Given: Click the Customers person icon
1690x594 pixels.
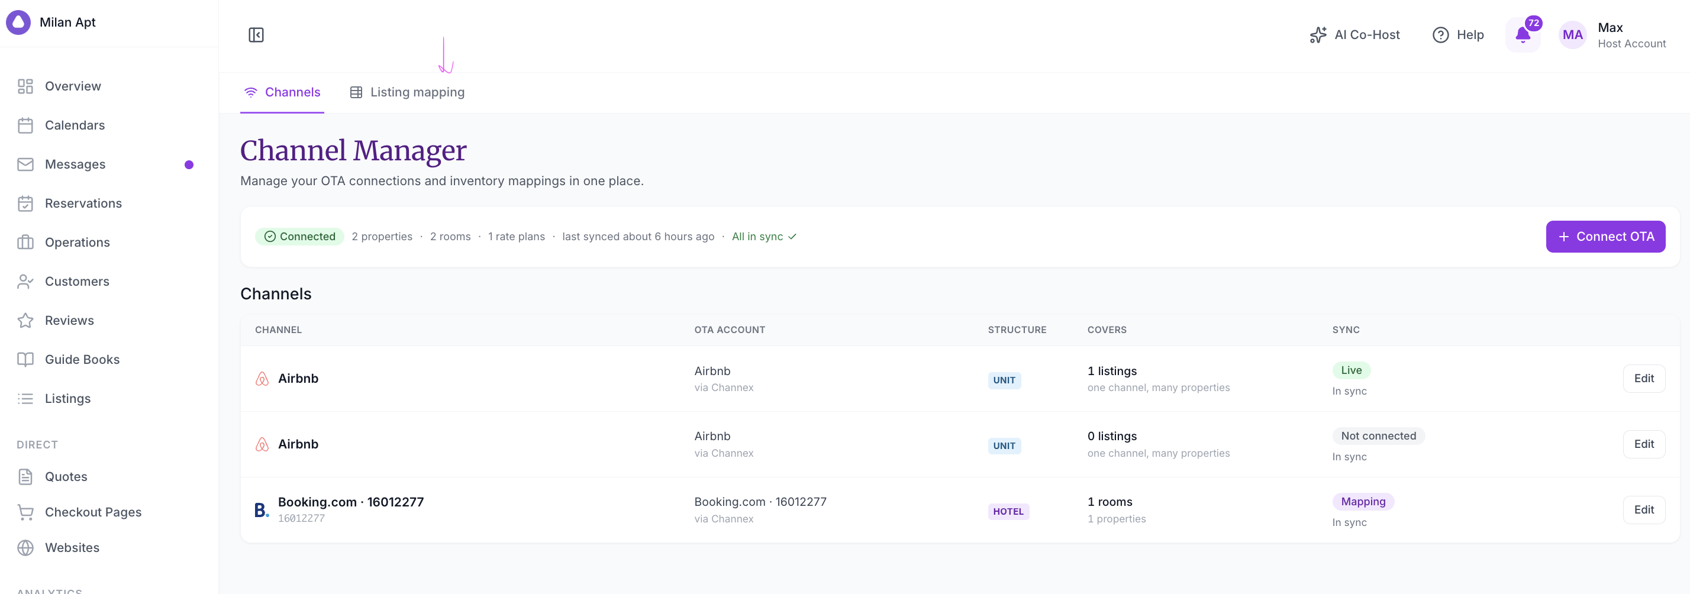Looking at the screenshot, I should click(25, 281).
